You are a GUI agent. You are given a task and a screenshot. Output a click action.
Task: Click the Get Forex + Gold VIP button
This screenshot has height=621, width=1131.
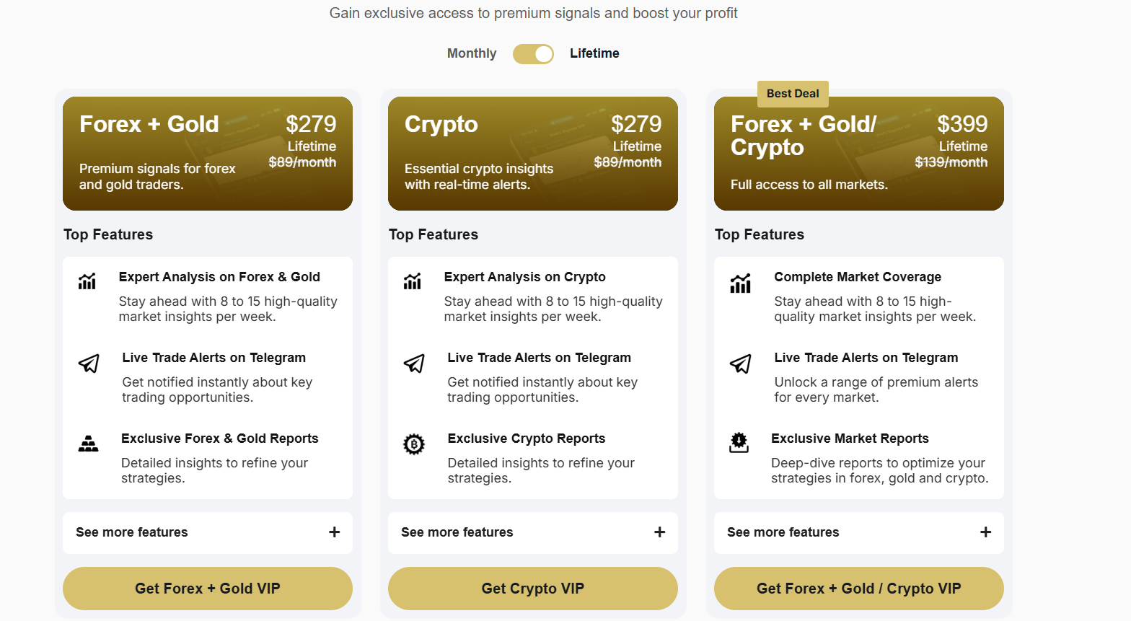click(207, 589)
